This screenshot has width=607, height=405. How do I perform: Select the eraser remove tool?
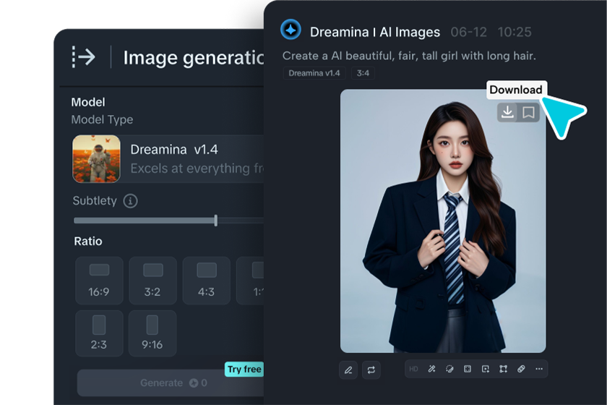[x=521, y=369]
